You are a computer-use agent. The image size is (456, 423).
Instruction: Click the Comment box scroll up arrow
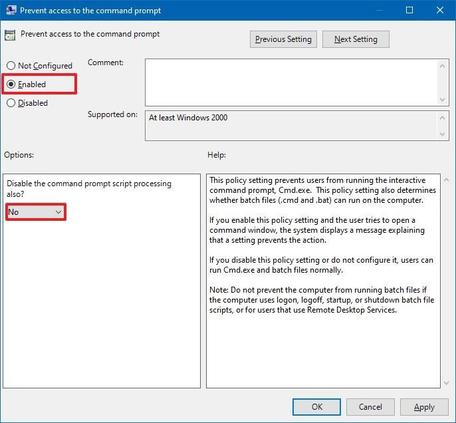coord(442,66)
